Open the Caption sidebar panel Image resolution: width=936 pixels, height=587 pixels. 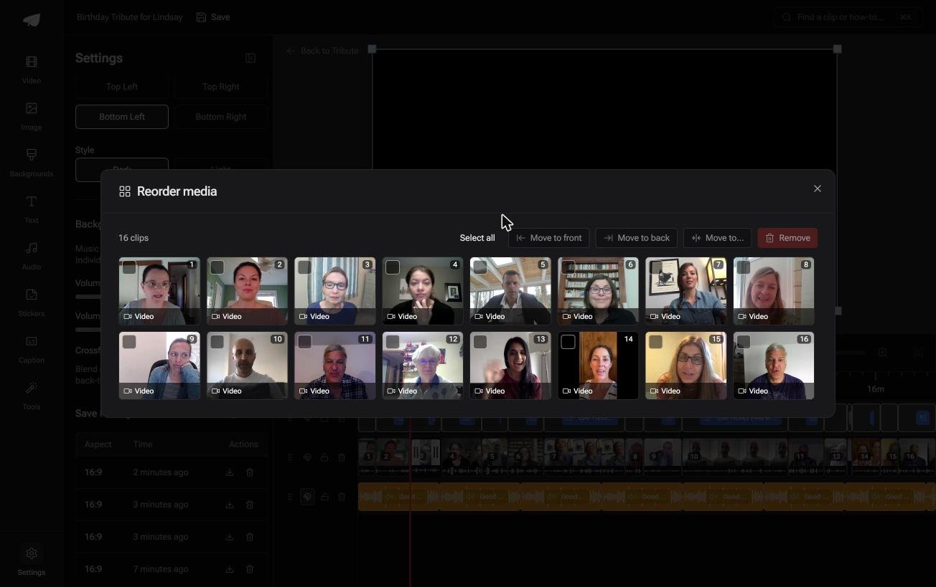pyautogui.click(x=32, y=350)
